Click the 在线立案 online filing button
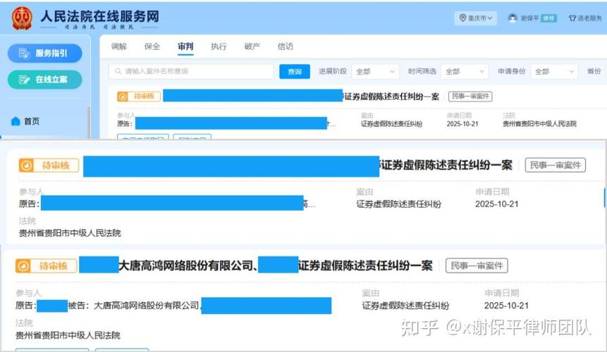 (x=45, y=80)
